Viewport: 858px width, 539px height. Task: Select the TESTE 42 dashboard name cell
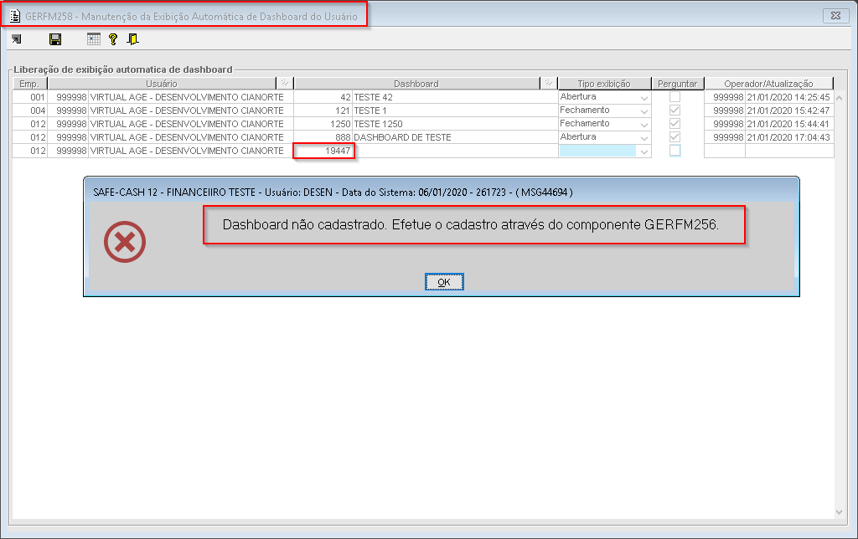click(455, 97)
